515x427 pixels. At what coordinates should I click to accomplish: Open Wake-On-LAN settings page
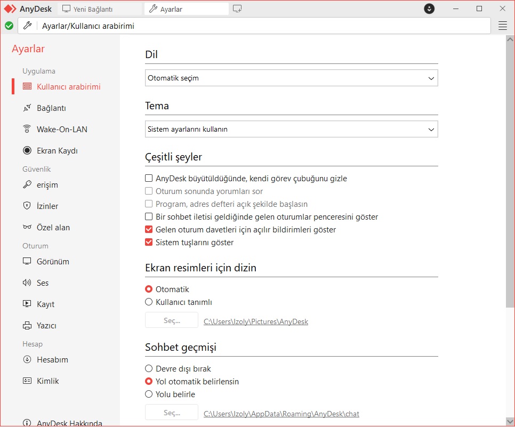tap(61, 129)
